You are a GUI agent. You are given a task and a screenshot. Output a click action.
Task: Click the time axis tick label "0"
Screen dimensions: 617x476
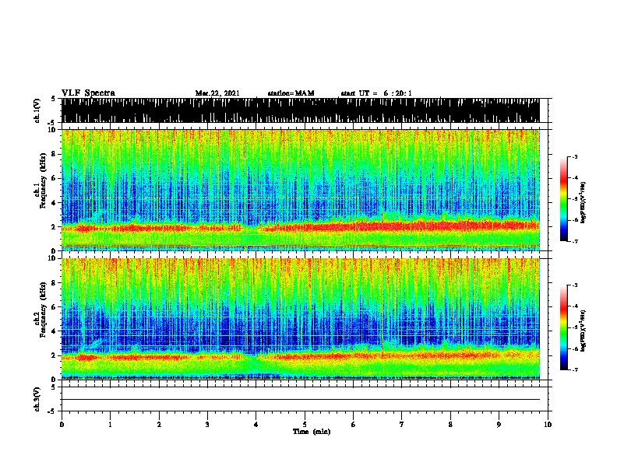click(x=62, y=425)
